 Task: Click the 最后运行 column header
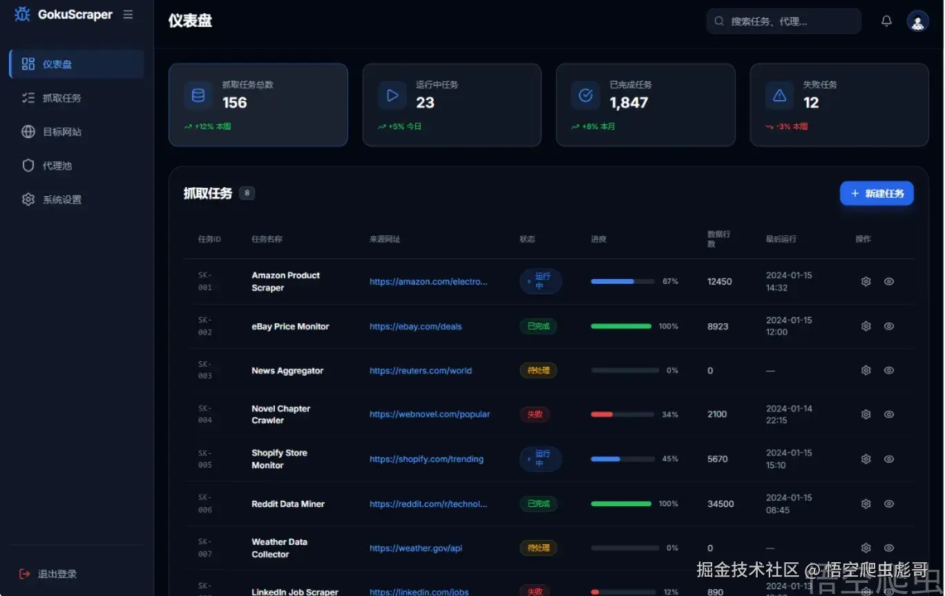tap(781, 239)
